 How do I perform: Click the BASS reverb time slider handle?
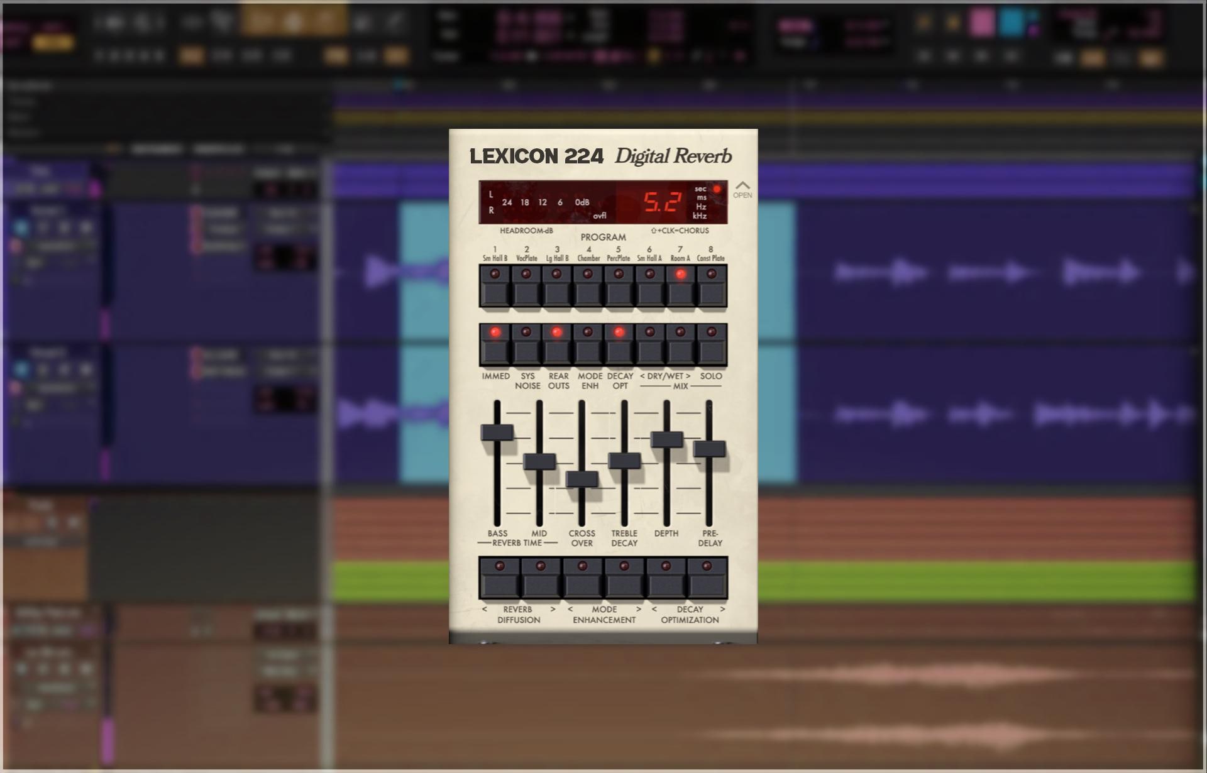coord(497,432)
